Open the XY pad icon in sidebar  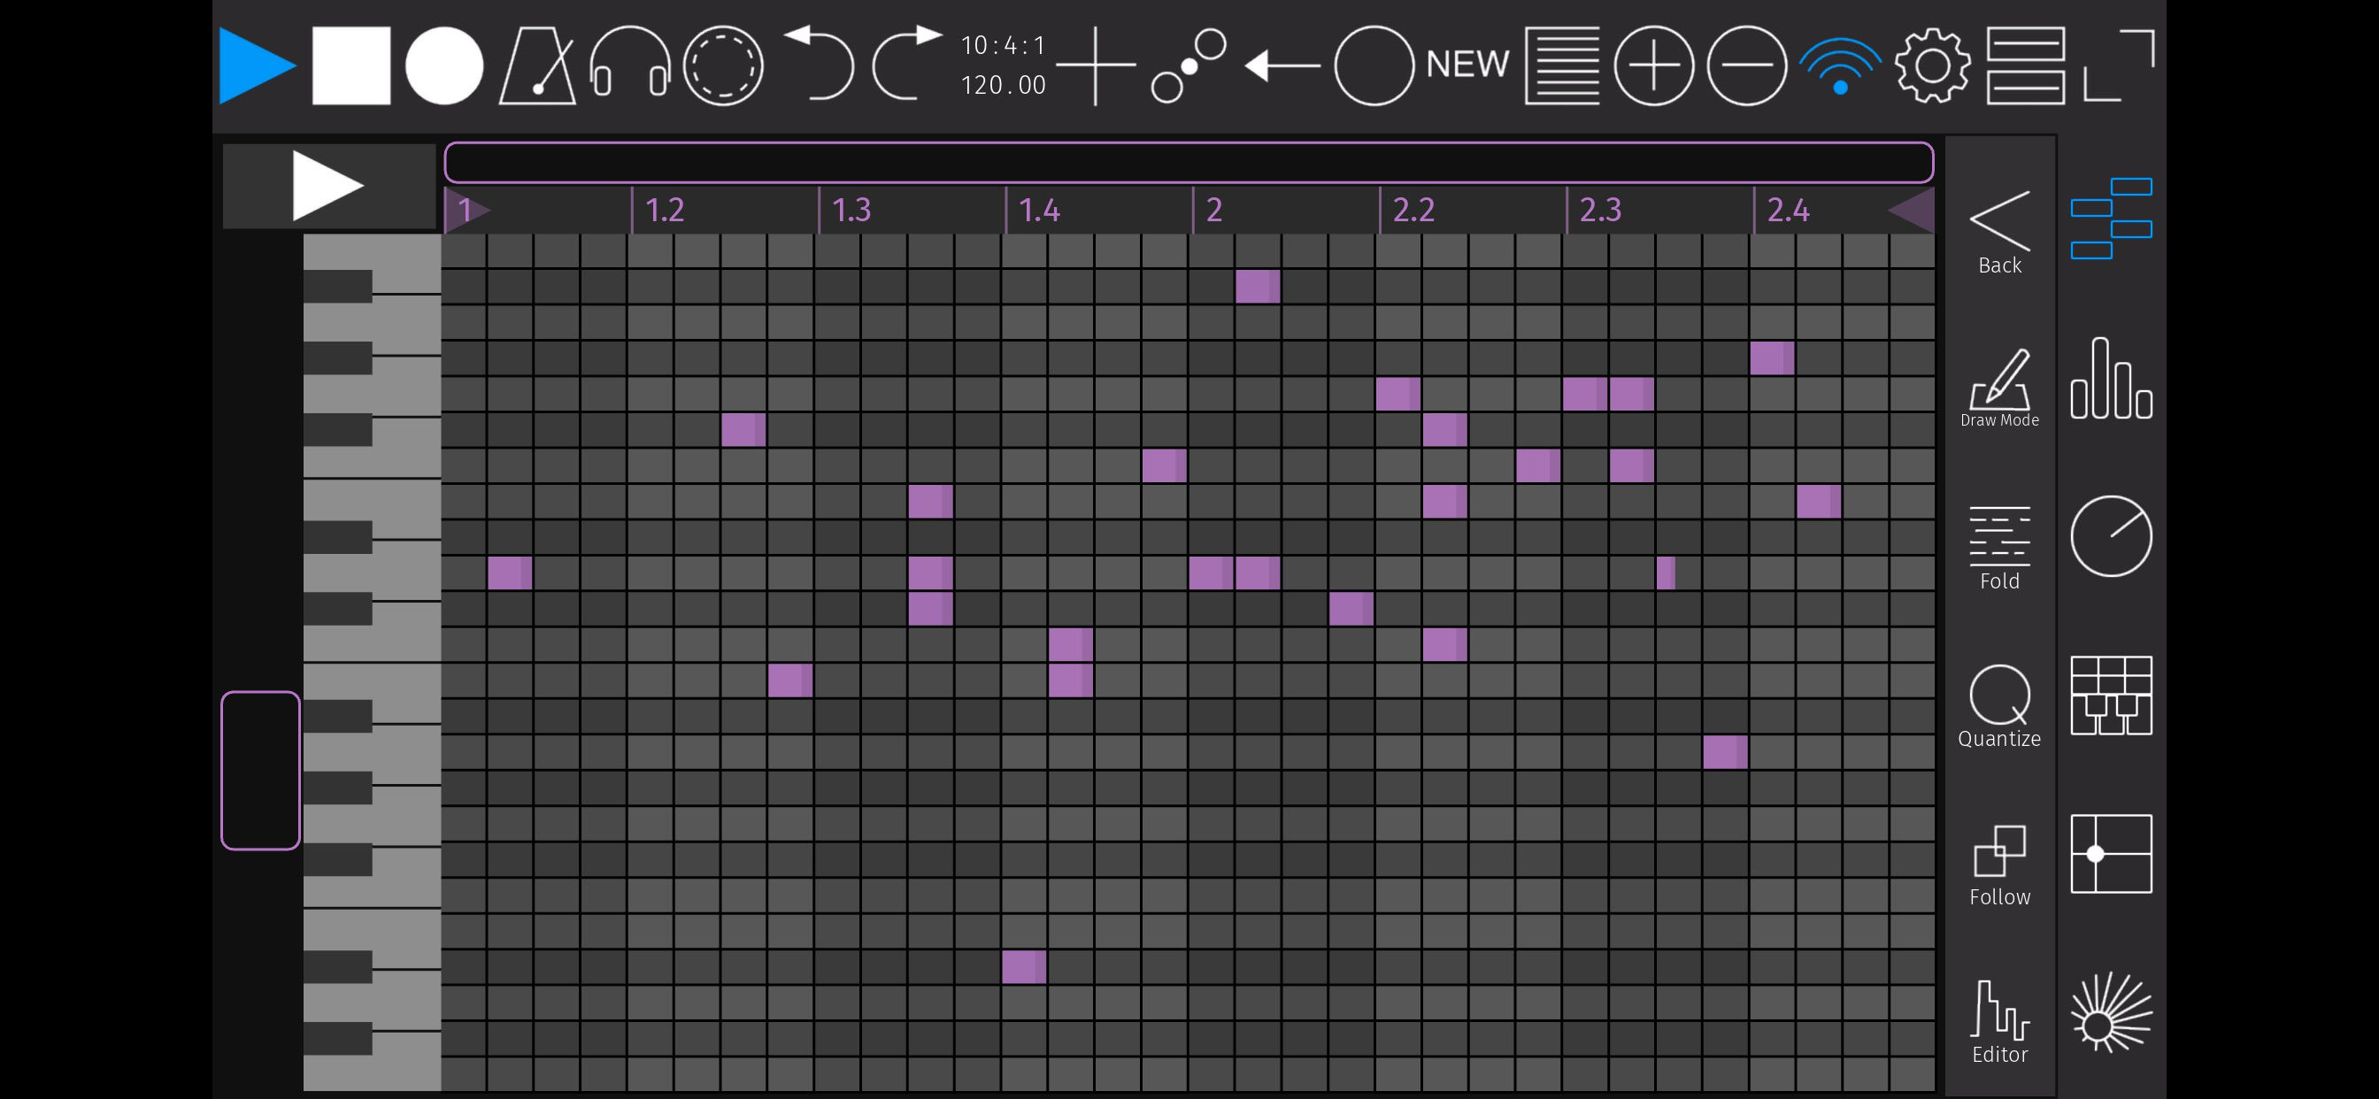coord(2110,853)
